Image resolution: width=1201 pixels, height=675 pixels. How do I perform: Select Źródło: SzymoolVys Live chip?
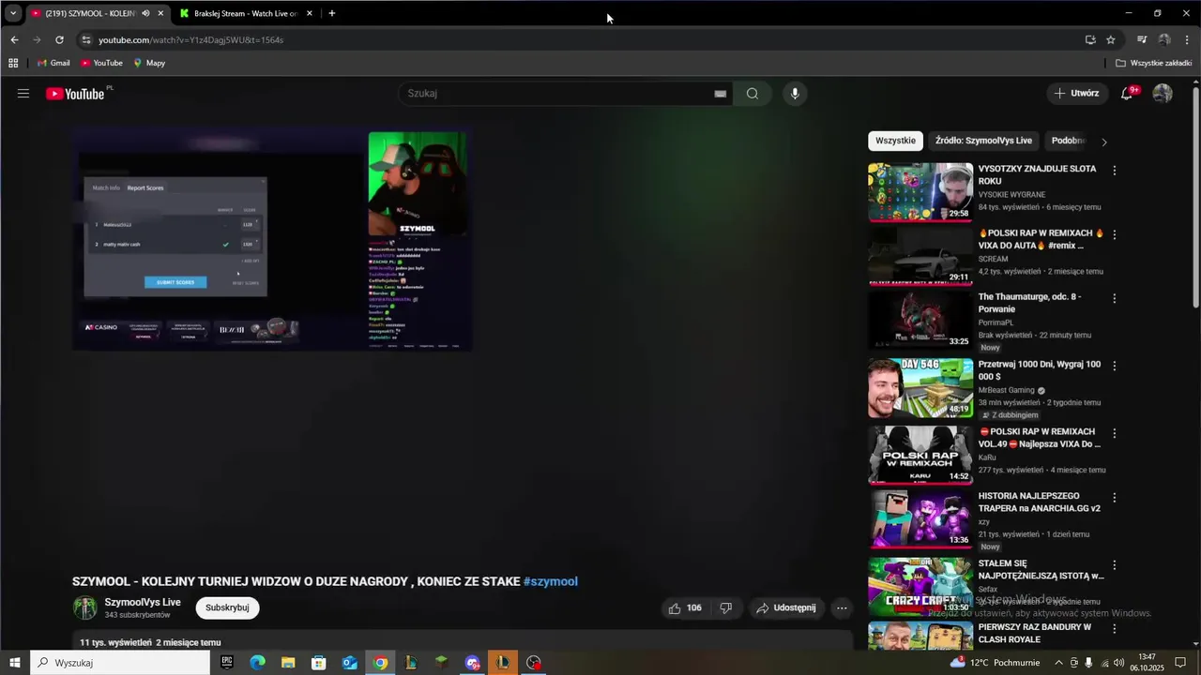(983, 141)
